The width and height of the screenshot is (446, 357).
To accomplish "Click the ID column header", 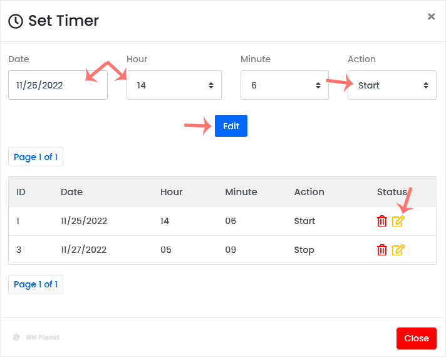I will click(21, 192).
